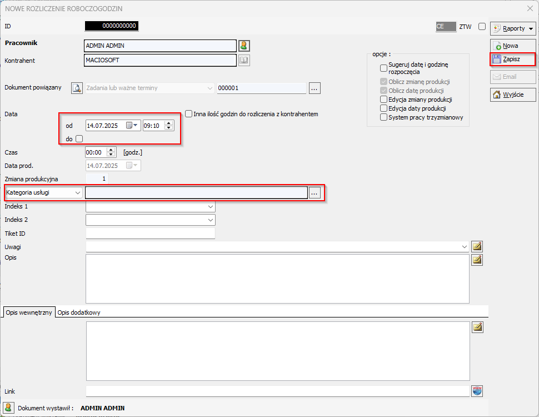539x417 pixels.
Task: Select the Opis wewnętrzny tab
Action: click(29, 312)
